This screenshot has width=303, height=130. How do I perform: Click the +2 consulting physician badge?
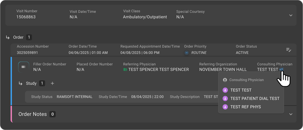click(281, 69)
